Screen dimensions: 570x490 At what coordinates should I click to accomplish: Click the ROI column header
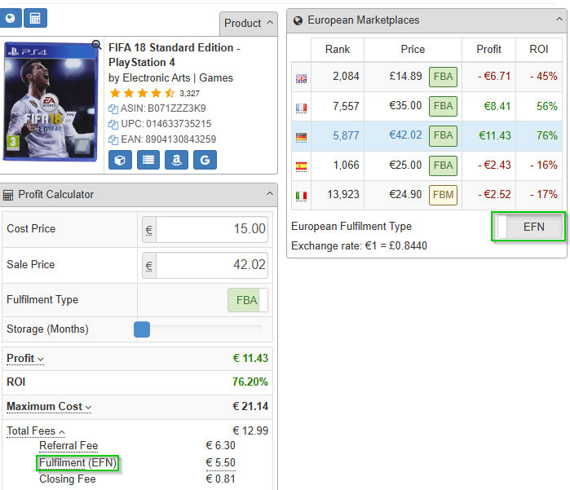pyautogui.click(x=539, y=50)
